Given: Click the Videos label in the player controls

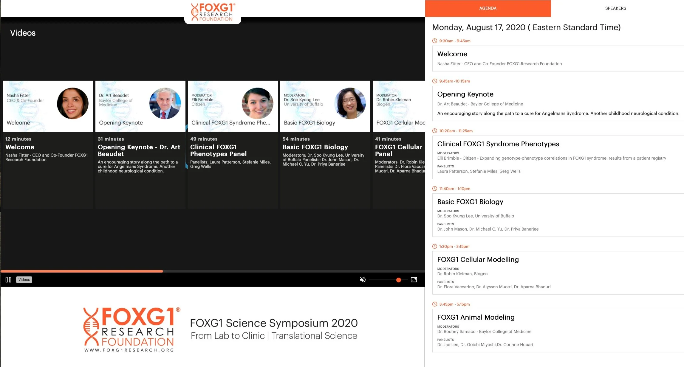Looking at the screenshot, I should point(24,279).
